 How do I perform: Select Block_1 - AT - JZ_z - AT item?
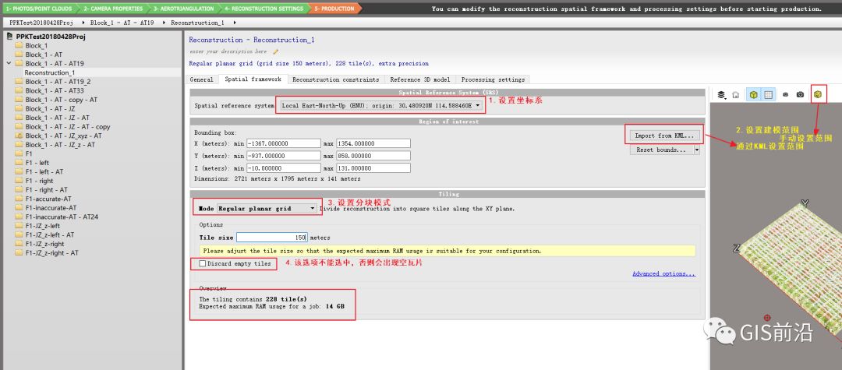coord(60,145)
